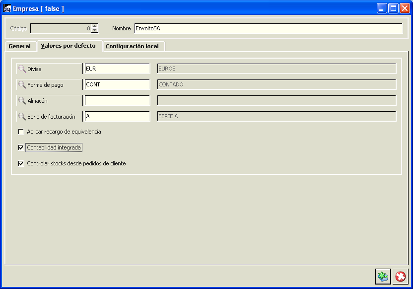Click the empty Almacén description field
The width and height of the screenshot is (413, 289).
click(276, 100)
